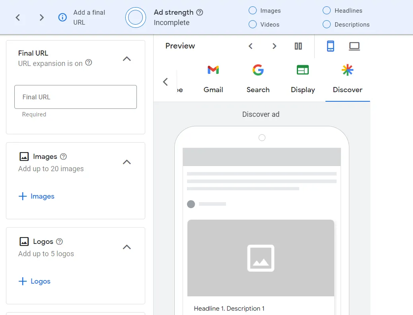The height and width of the screenshot is (315, 413).
Task: Click the 'Discover ad' label
Action: [x=261, y=114]
